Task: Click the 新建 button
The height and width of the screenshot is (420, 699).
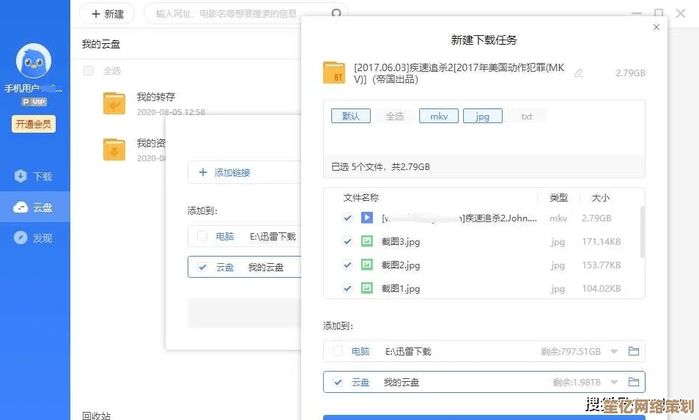Action: tap(107, 14)
